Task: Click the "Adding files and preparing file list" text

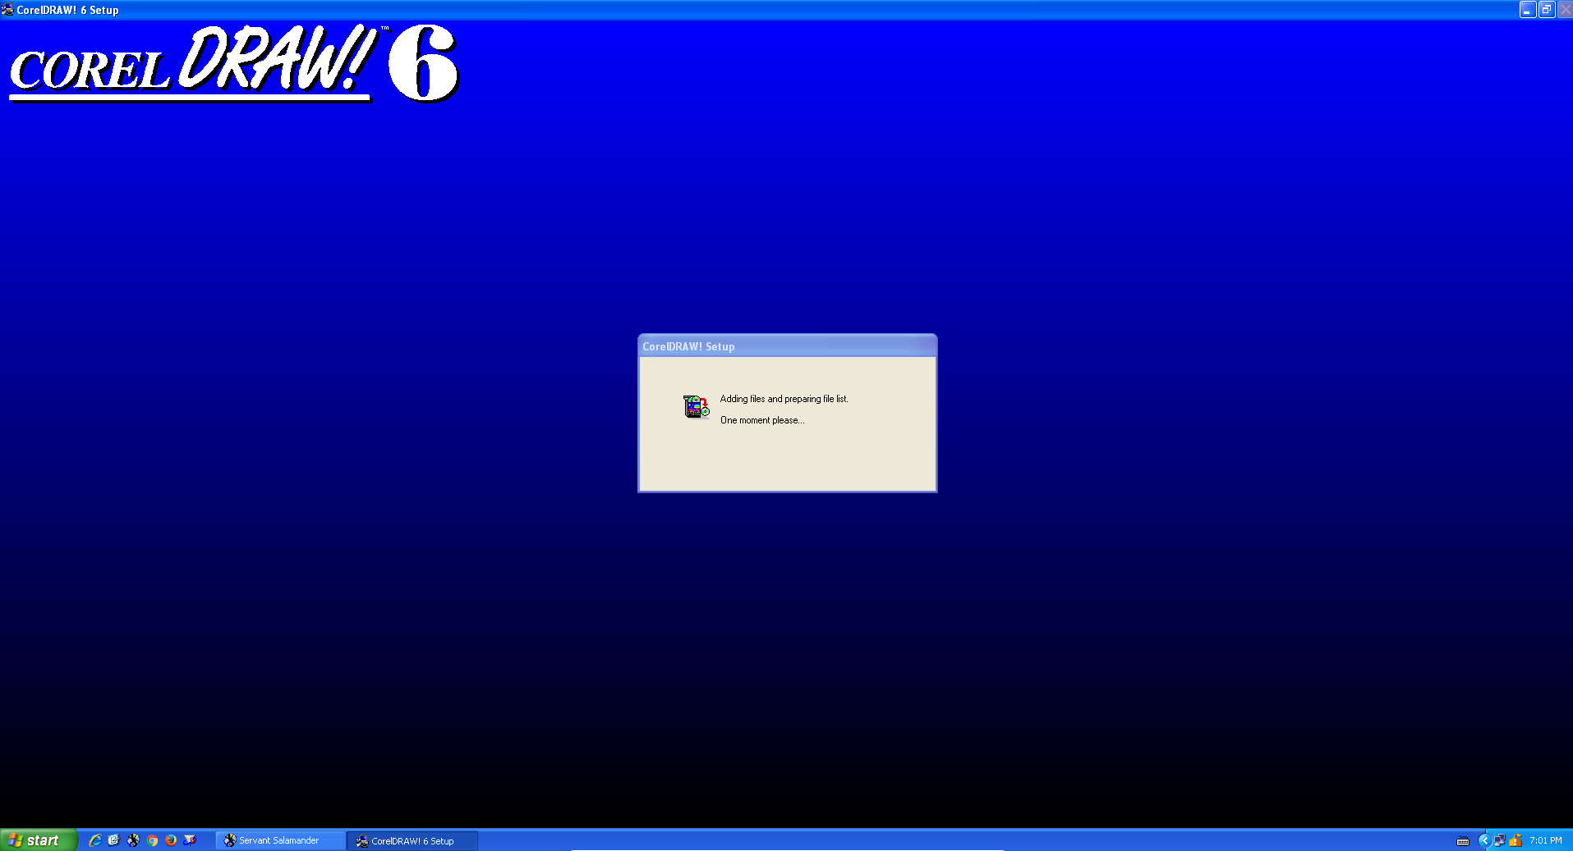Action: (x=783, y=399)
